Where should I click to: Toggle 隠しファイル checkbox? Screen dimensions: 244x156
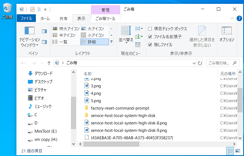(x=150, y=45)
